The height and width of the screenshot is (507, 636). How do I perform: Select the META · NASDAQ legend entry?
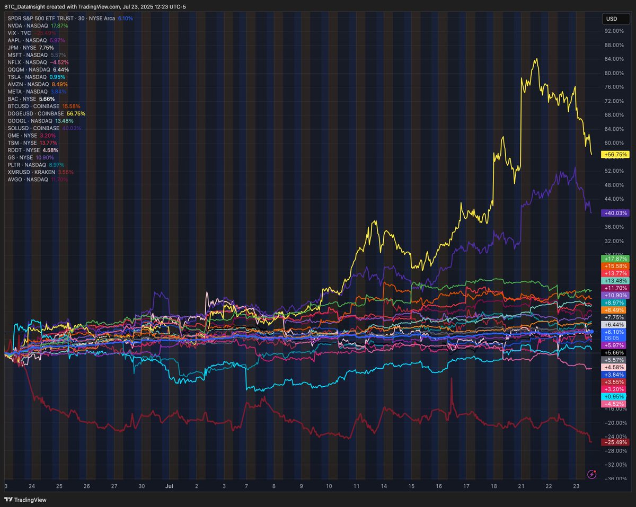[36, 92]
